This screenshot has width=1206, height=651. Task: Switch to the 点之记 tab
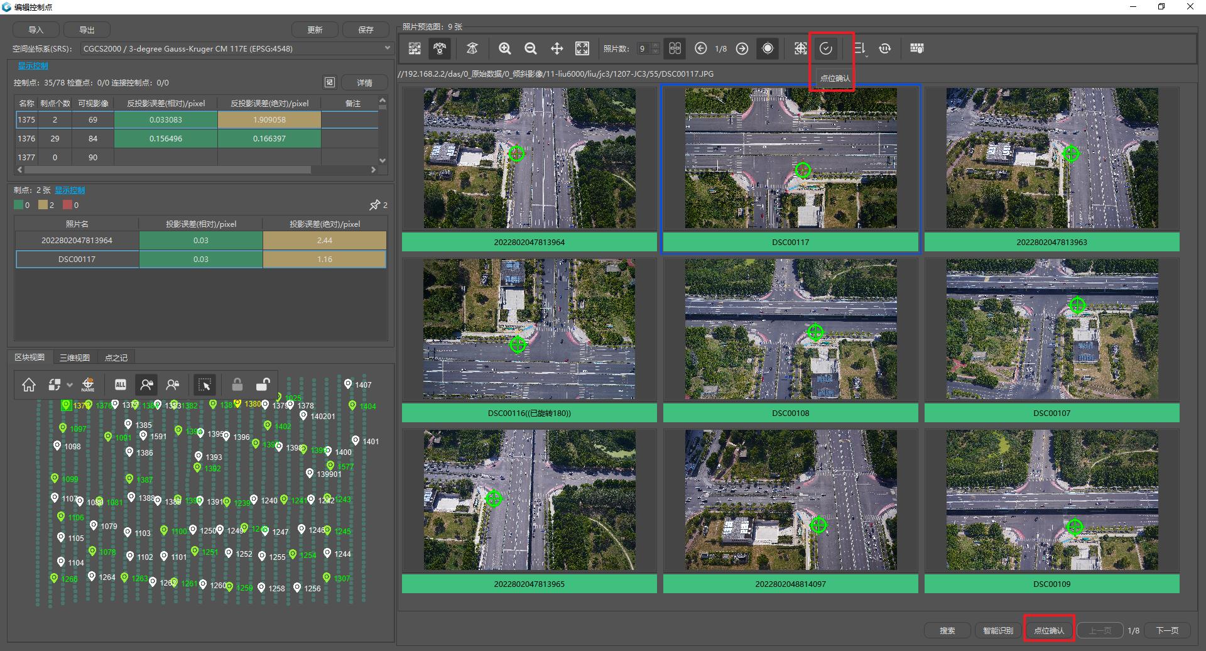point(116,358)
